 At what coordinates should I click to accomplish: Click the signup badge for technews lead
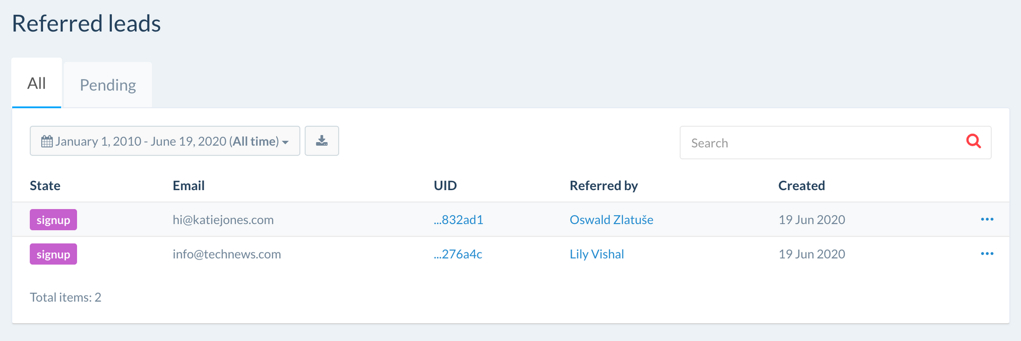click(53, 254)
